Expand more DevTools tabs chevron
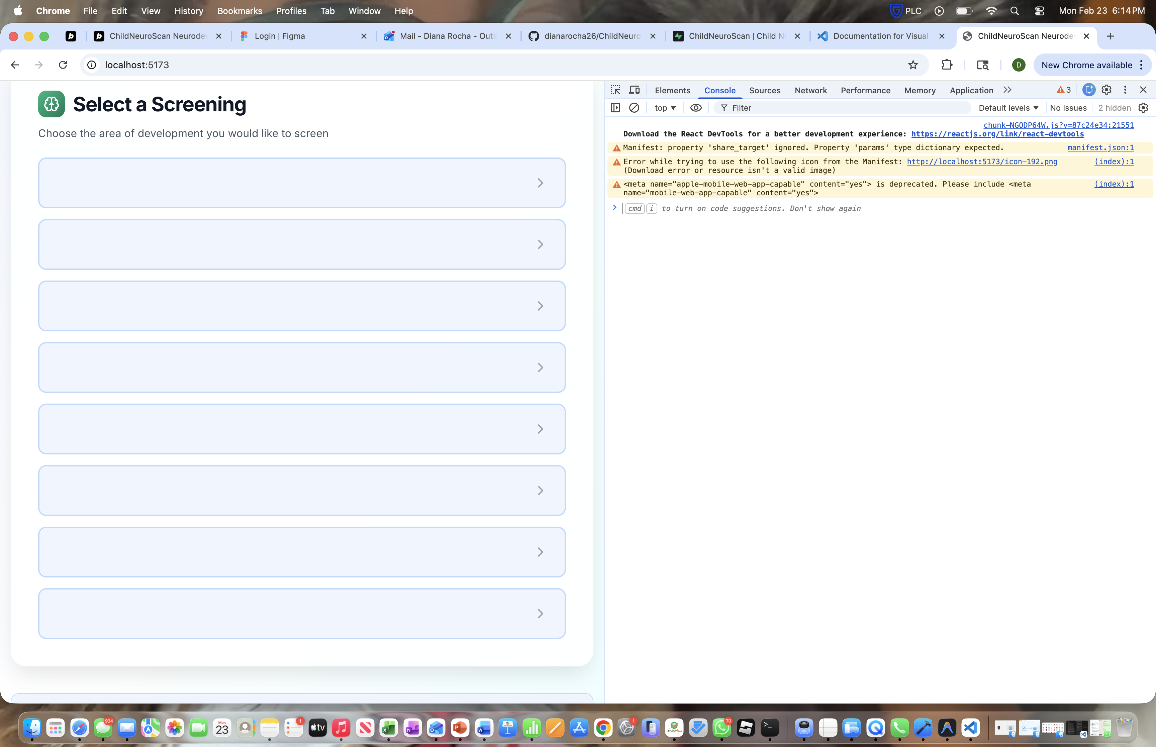This screenshot has height=747, width=1156. [x=1007, y=90]
